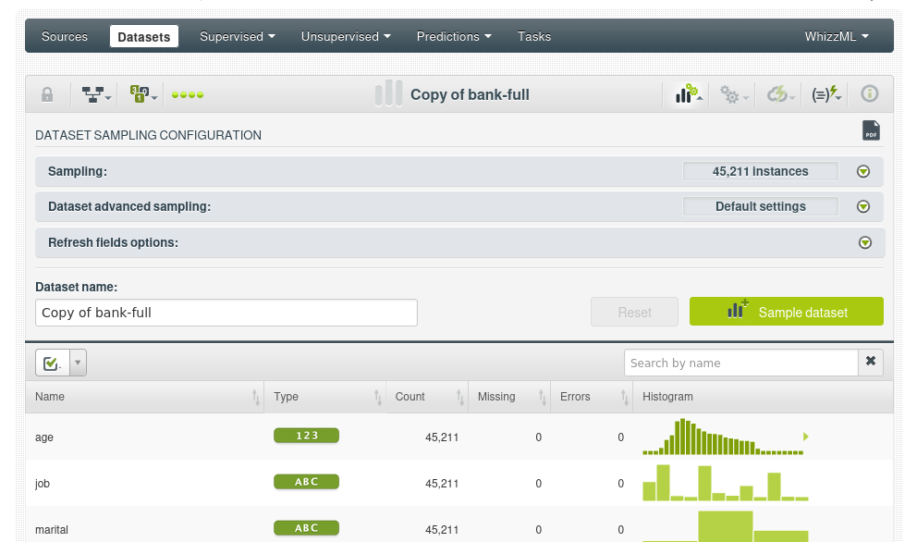This screenshot has width=917, height=542.
Task: Open the gear actions menu
Action: [x=733, y=94]
